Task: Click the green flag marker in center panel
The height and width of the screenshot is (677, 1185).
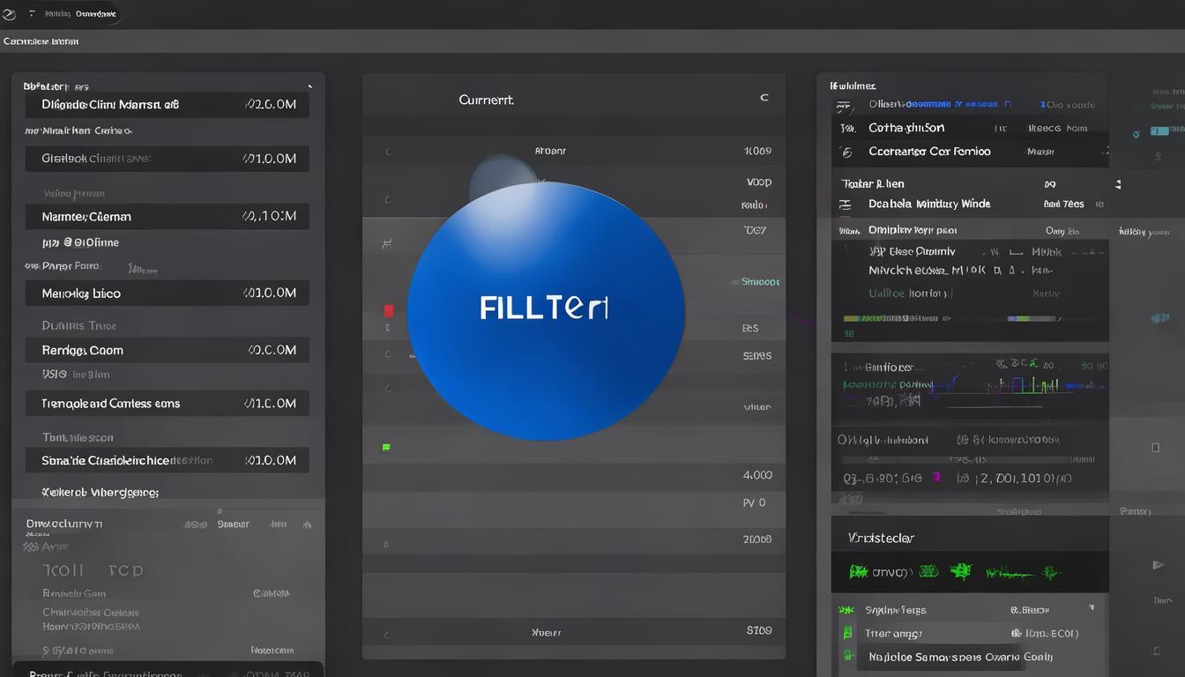Action: (x=385, y=448)
